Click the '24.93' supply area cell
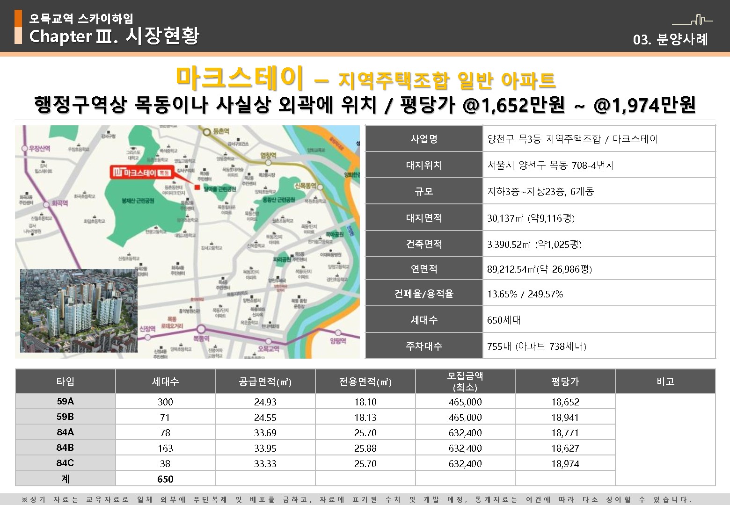Screen dimensions: 730x505 tap(265, 402)
